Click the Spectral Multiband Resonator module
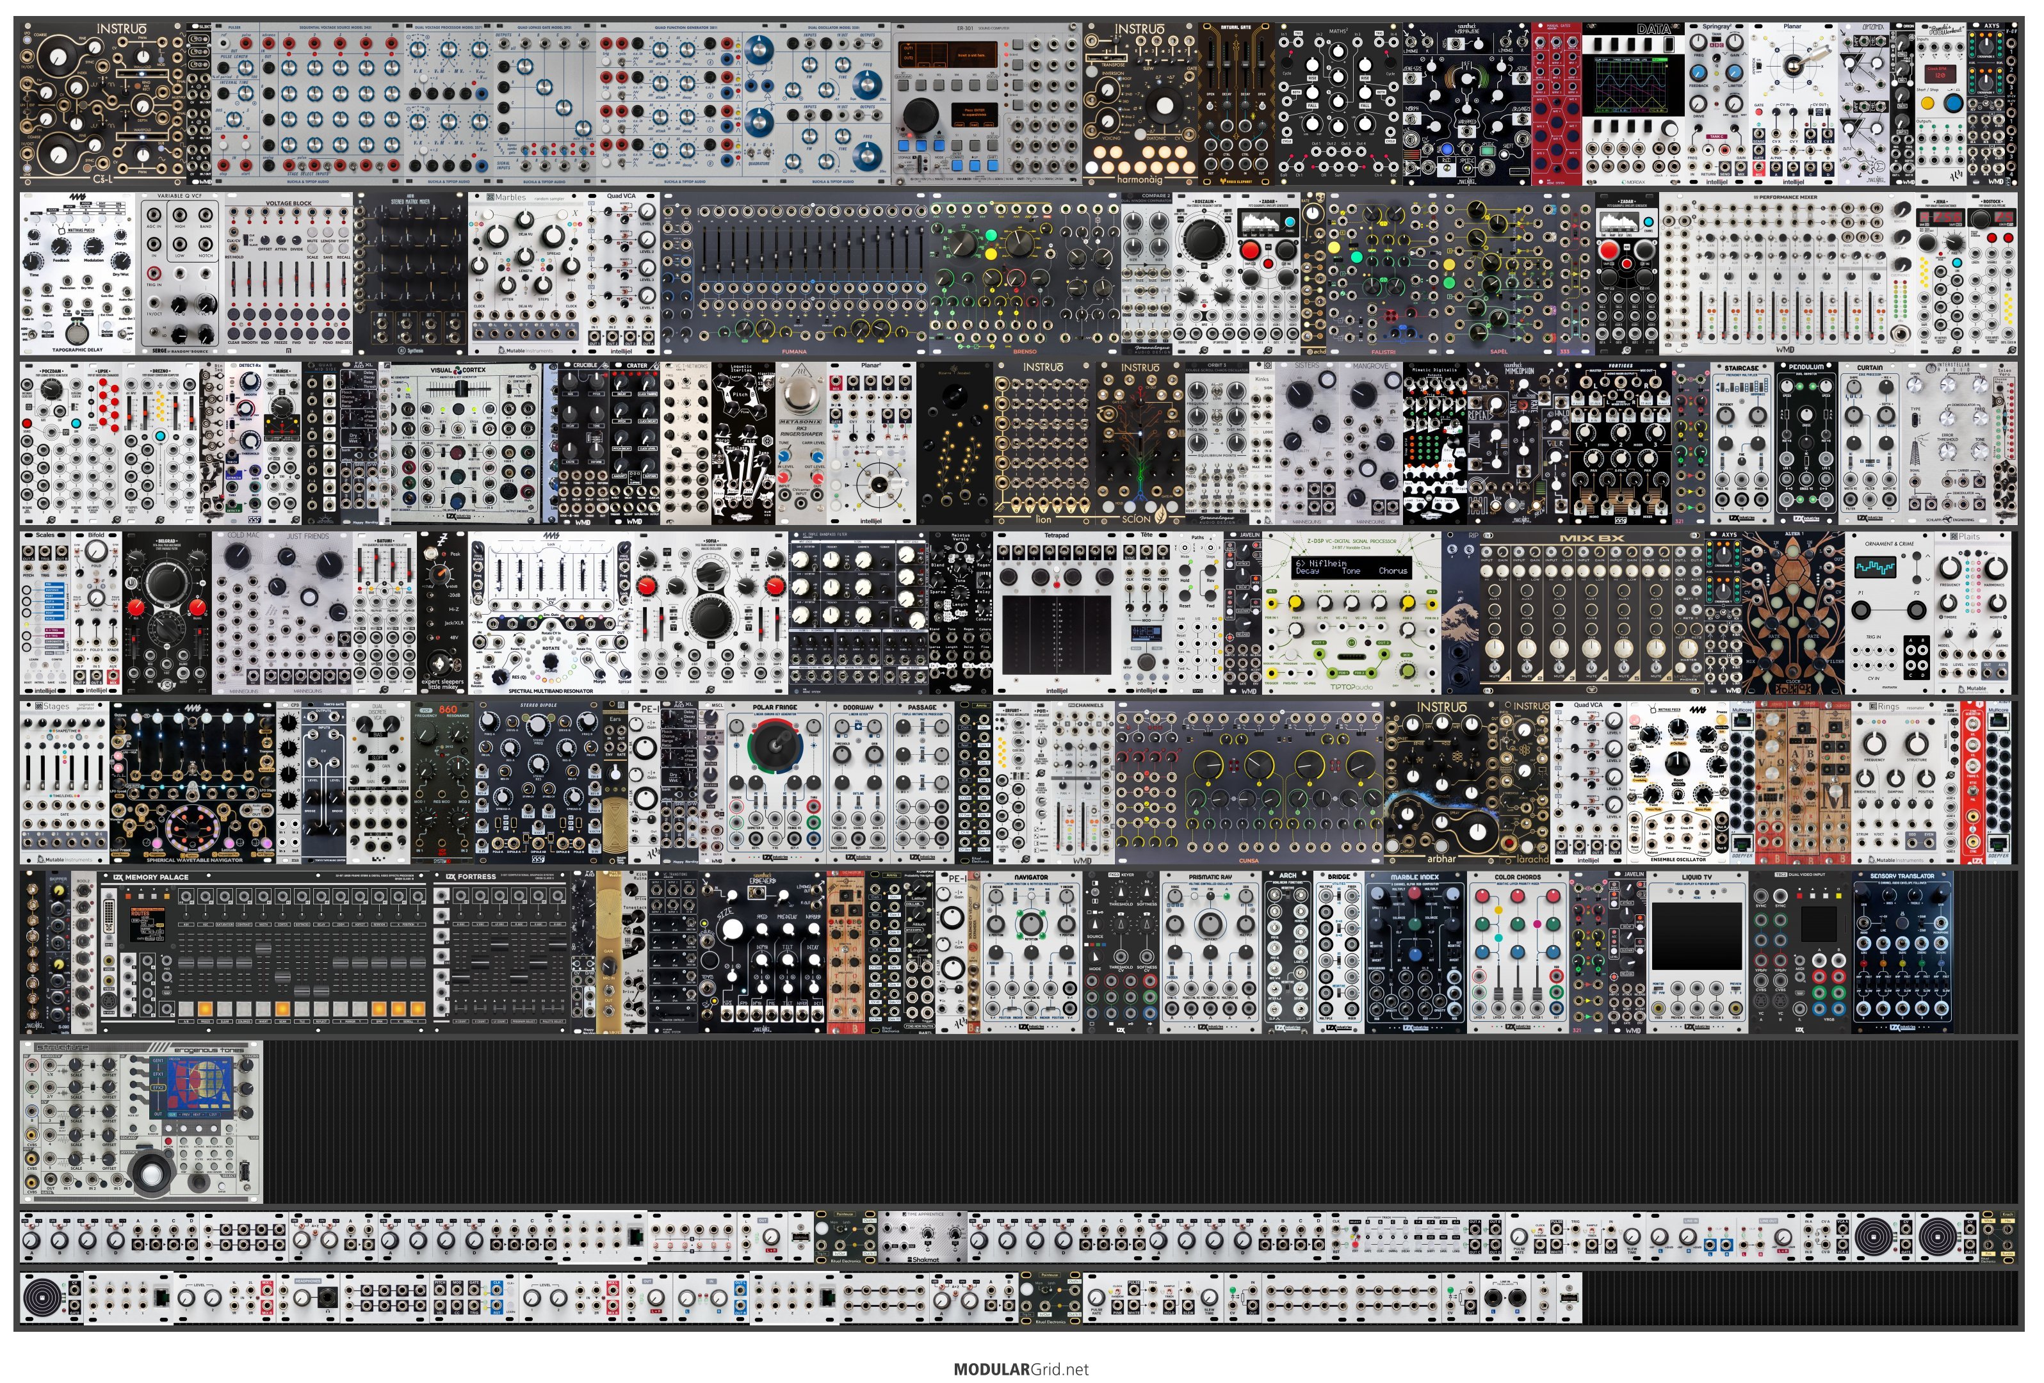2044x1383 pixels. [x=551, y=613]
